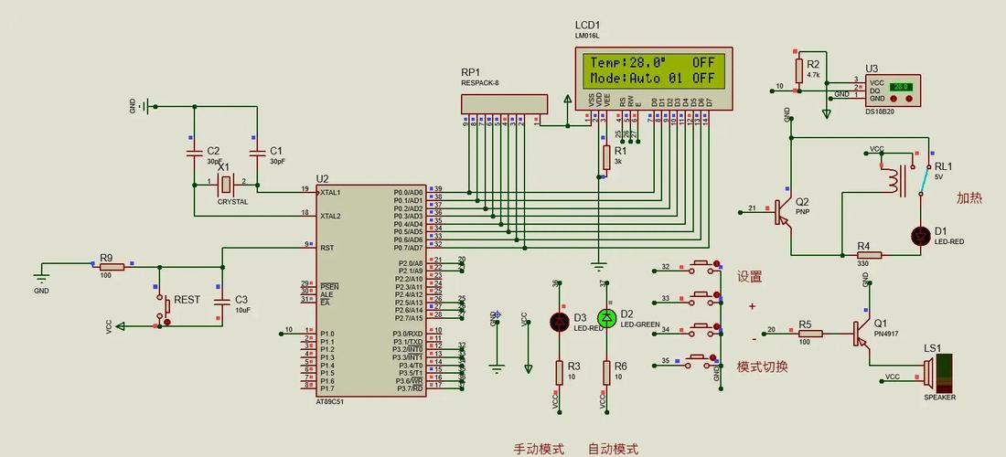Click the 模式切换 push button on net 35
This screenshot has height=457, width=1006.
(x=701, y=362)
